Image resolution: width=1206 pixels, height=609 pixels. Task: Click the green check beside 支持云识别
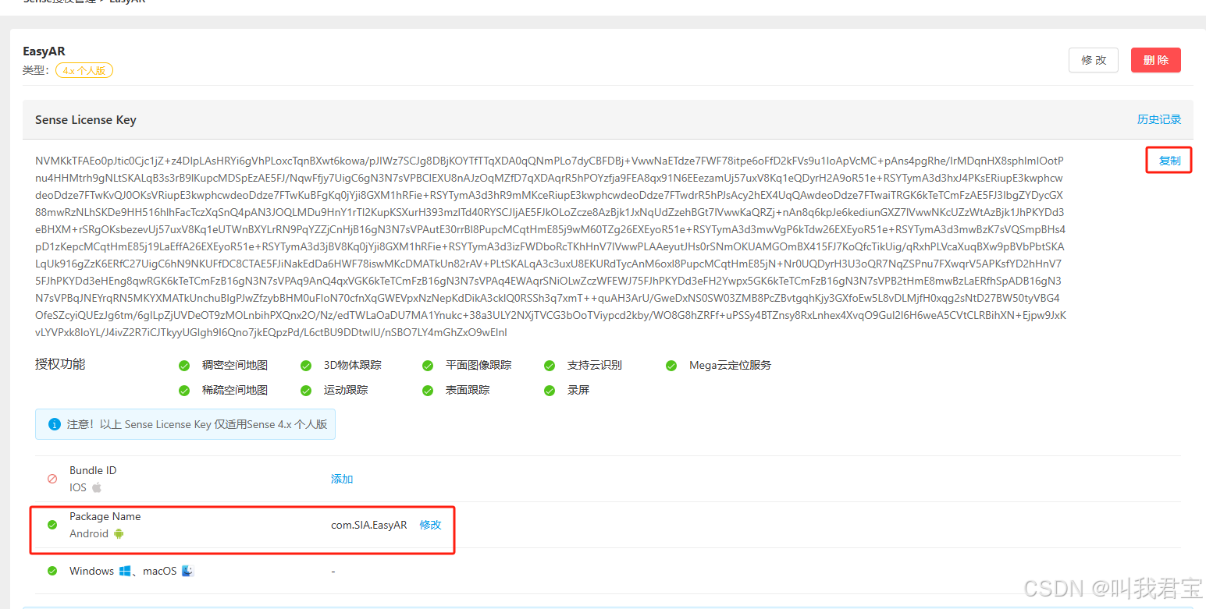click(x=550, y=366)
